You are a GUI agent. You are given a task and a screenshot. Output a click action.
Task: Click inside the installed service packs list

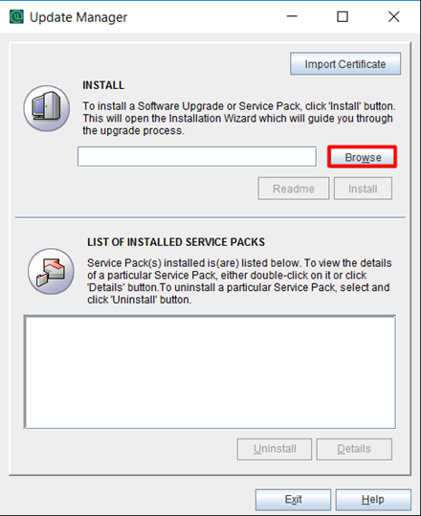point(210,371)
